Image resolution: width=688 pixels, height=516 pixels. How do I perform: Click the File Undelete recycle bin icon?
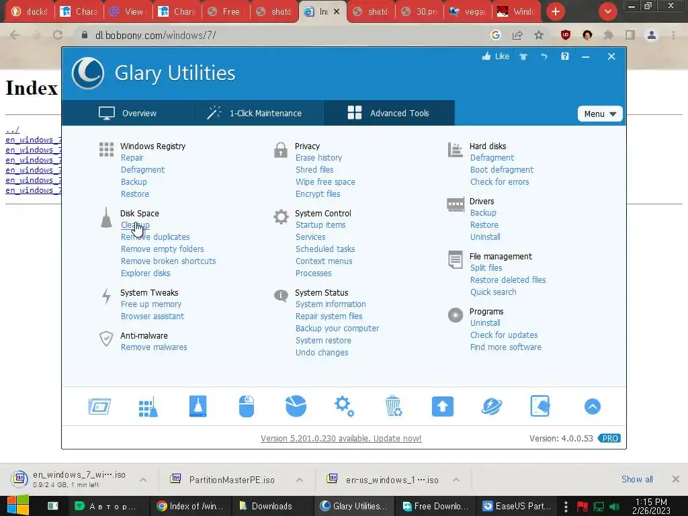click(394, 406)
